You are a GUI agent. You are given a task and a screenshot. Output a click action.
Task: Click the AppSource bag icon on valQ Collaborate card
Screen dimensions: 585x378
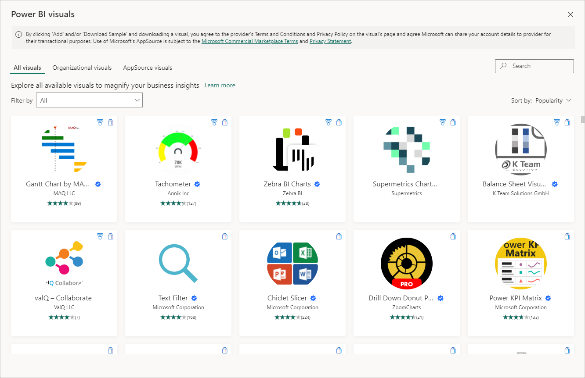coord(111,236)
